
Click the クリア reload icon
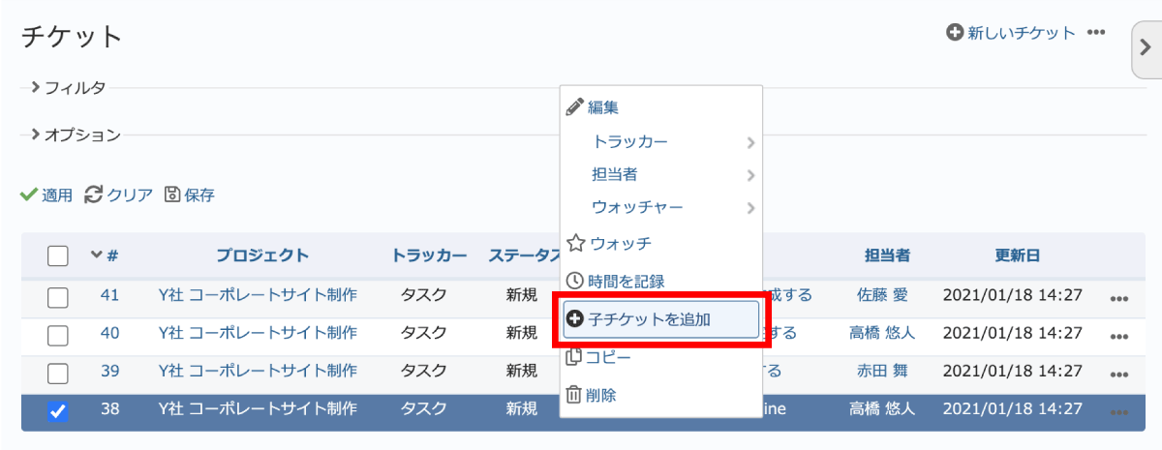pos(94,195)
